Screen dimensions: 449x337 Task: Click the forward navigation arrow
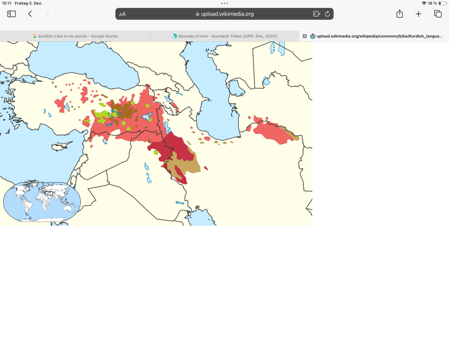click(x=47, y=14)
